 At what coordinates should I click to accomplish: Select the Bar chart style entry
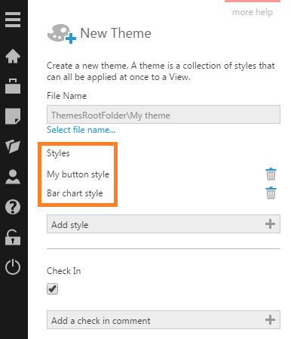(75, 193)
